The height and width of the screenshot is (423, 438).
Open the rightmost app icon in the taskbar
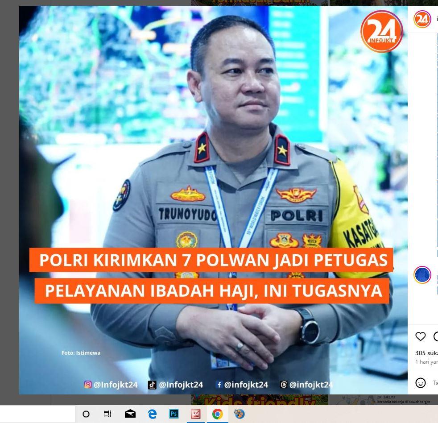click(240, 415)
